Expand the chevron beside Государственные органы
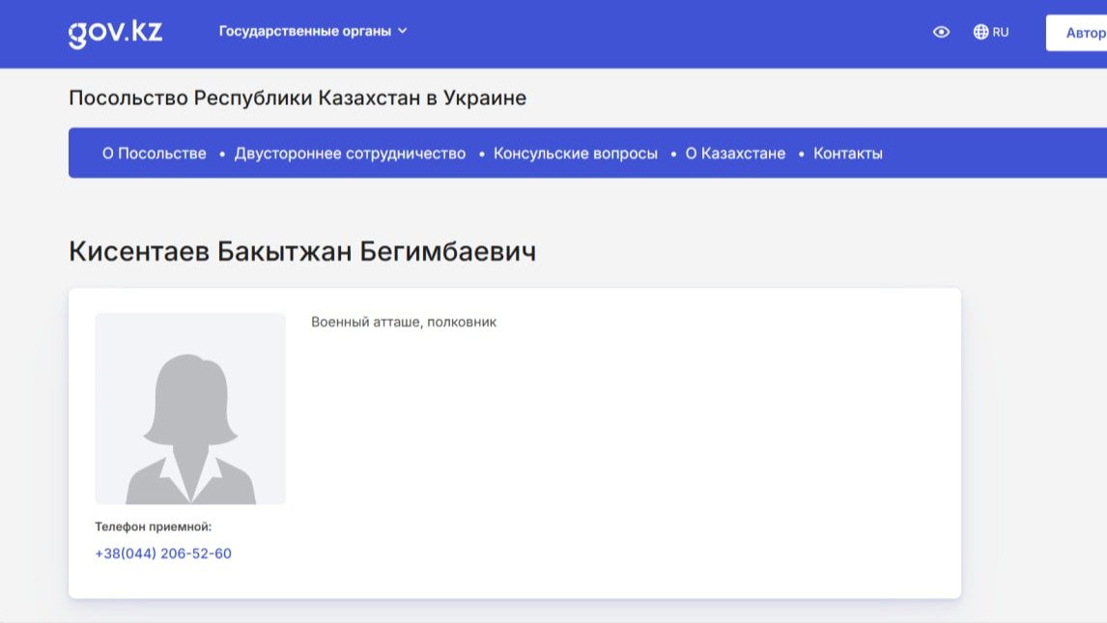This screenshot has height=623, width=1107. (x=403, y=31)
